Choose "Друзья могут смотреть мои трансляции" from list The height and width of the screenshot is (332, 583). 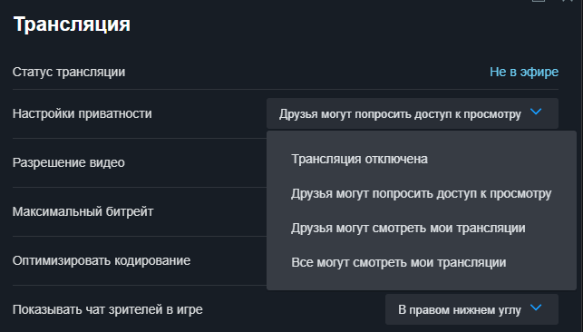[422, 228]
